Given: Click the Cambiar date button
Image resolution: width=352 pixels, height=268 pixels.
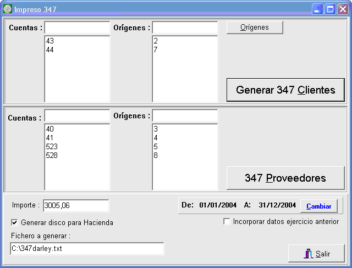Looking at the screenshot, I should pyautogui.click(x=318, y=206).
